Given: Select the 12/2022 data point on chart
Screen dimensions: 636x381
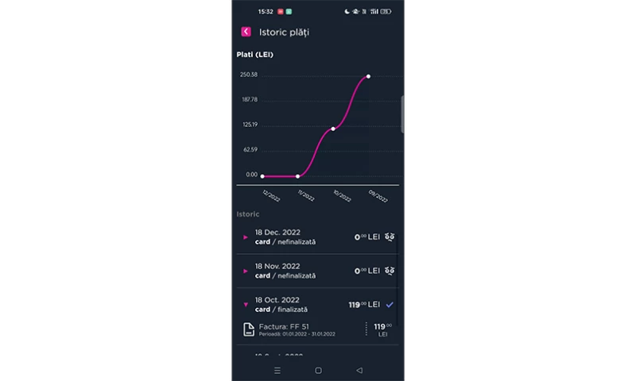Looking at the screenshot, I should pos(262,176).
